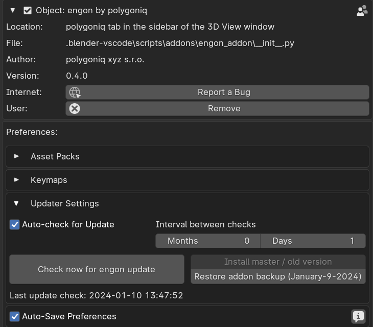Screen dimensions: 373x327
Task: Click Check now for engon update
Action: 97,269
